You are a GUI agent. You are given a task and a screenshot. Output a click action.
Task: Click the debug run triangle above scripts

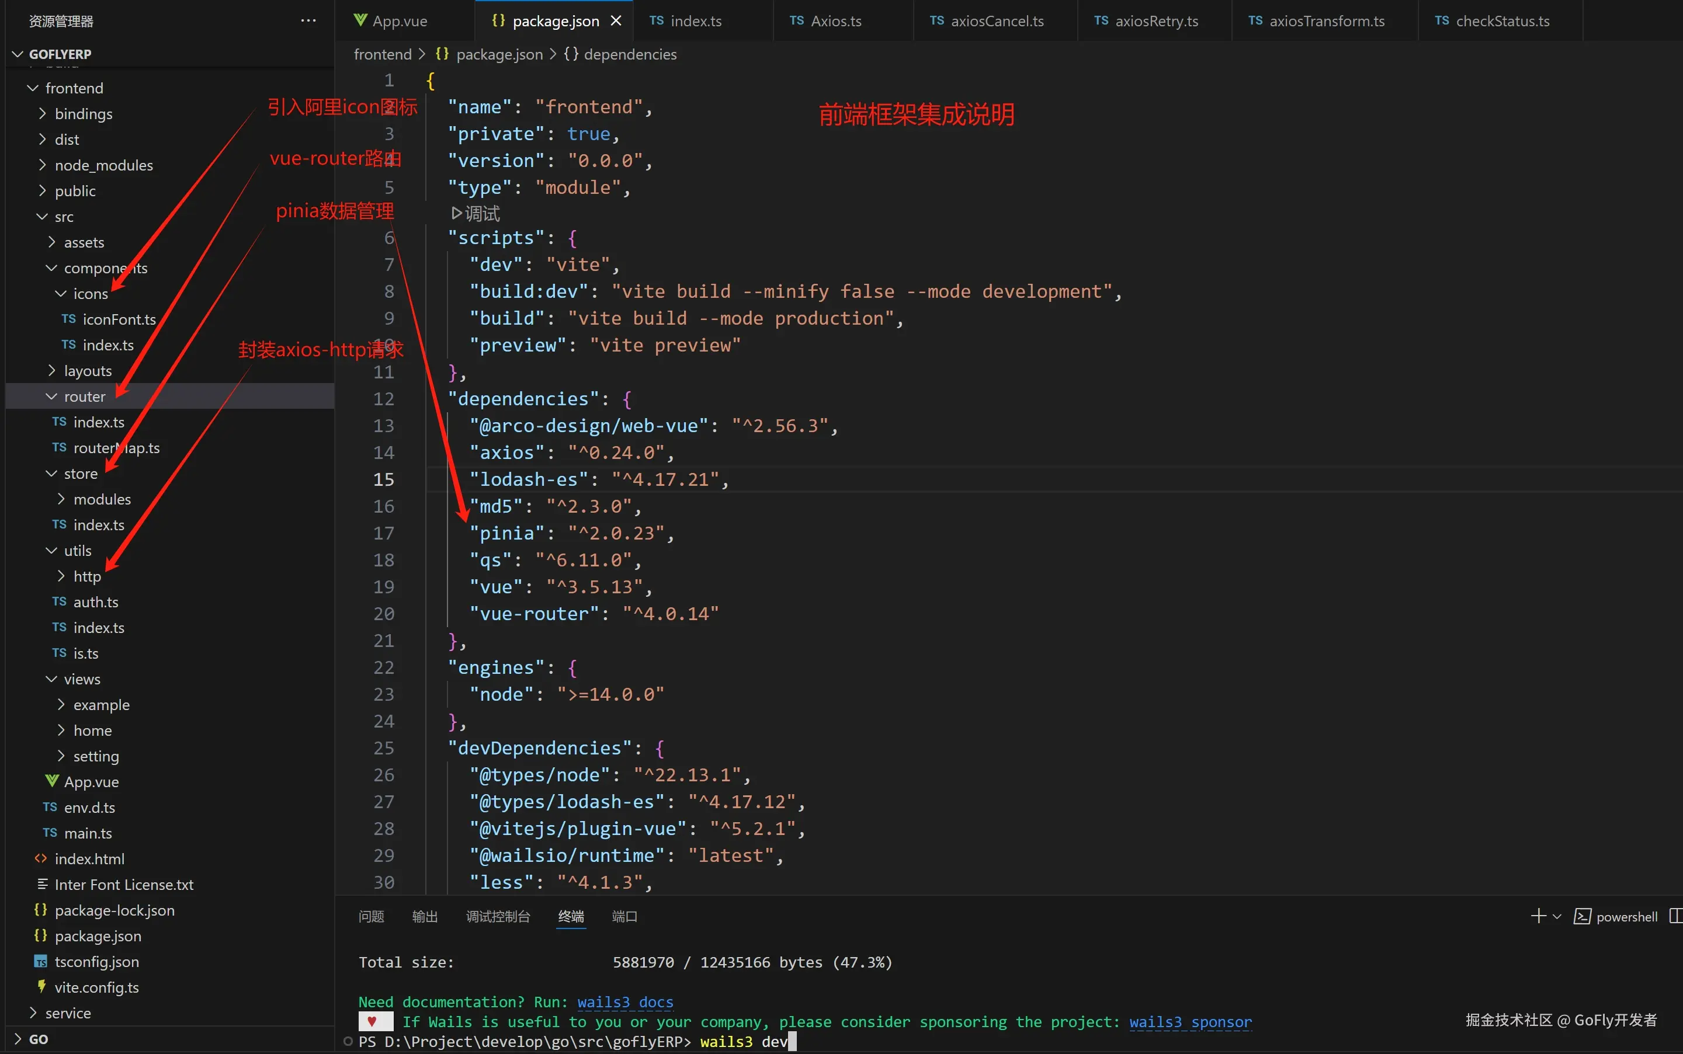(x=457, y=213)
